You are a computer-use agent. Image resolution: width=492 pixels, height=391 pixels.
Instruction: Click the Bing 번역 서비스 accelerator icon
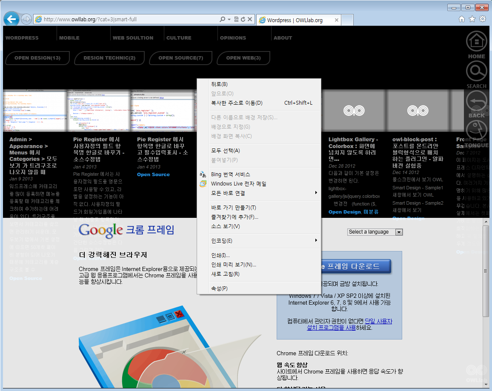pyautogui.click(x=203, y=174)
